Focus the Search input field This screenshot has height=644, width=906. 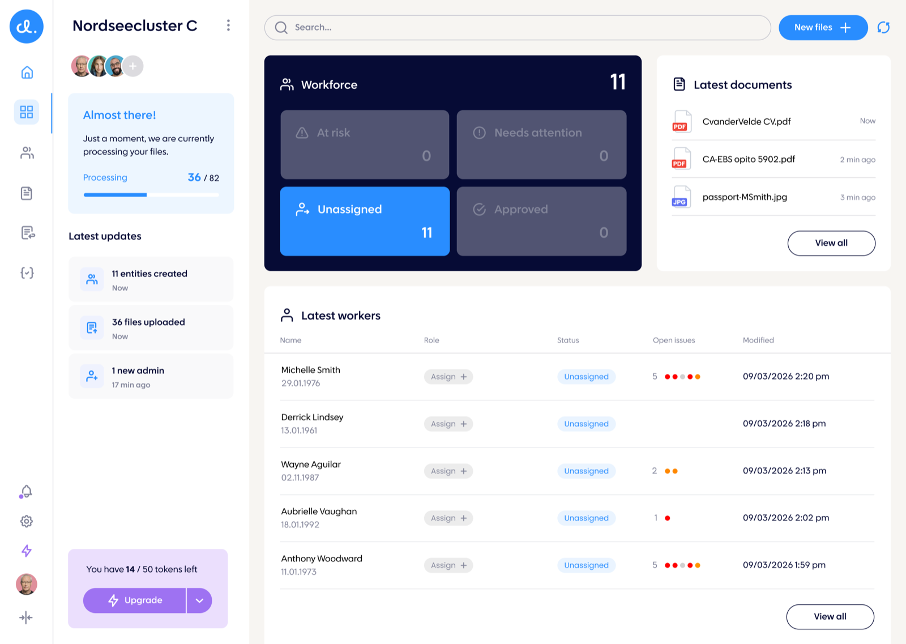pyautogui.click(x=518, y=27)
